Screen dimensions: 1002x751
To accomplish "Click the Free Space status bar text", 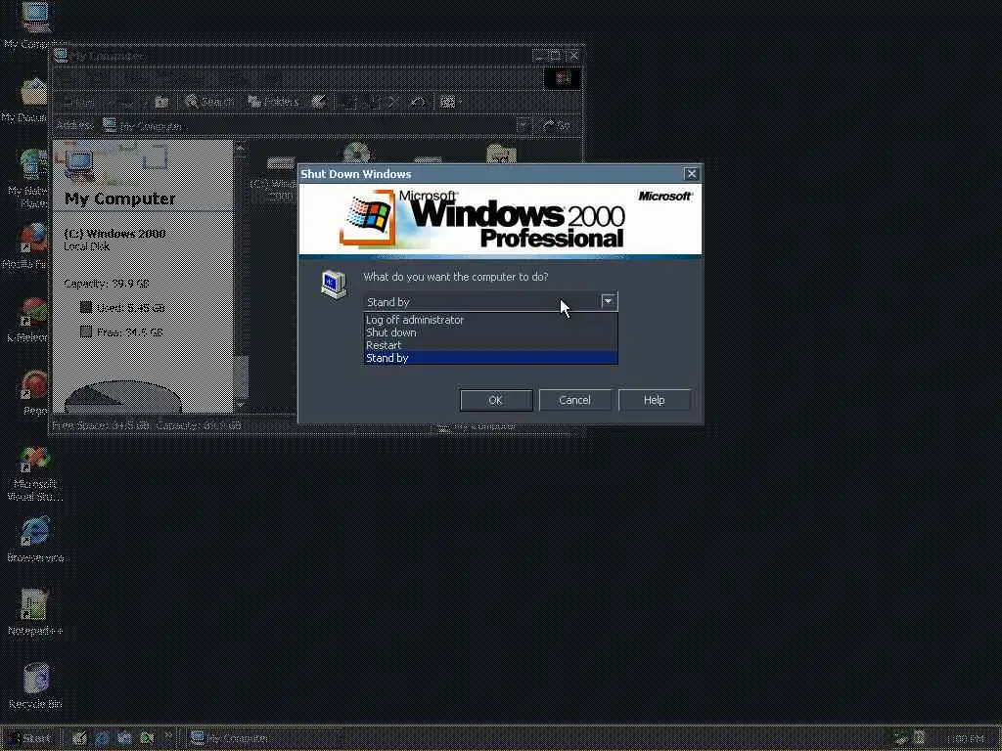I will click(x=147, y=425).
